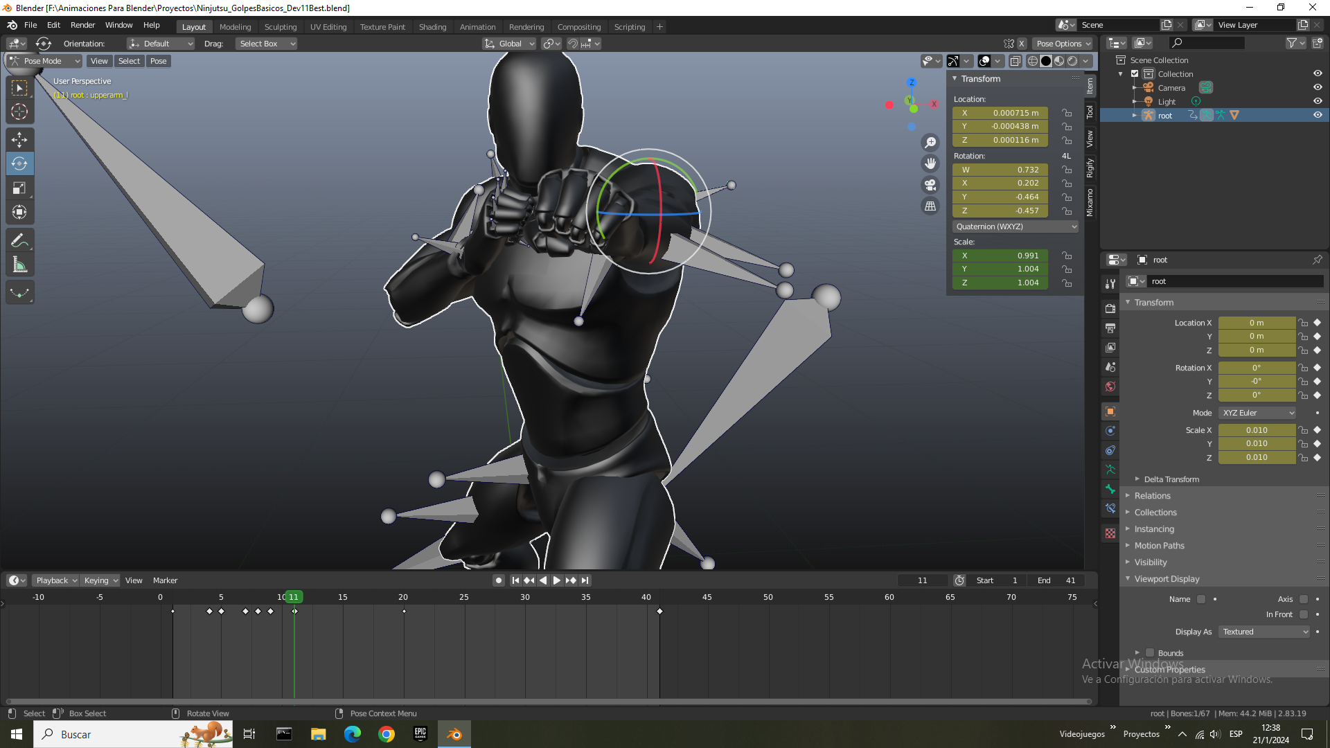Open the Pose menu in viewport header
The height and width of the screenshot is (748, 1330).
(x=158, y=61)
